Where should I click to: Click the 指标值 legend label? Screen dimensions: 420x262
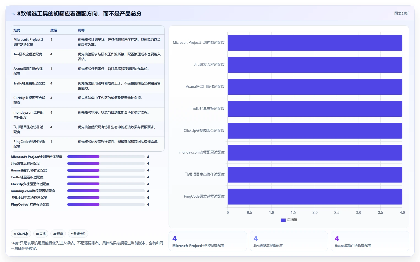click(292, 220)
